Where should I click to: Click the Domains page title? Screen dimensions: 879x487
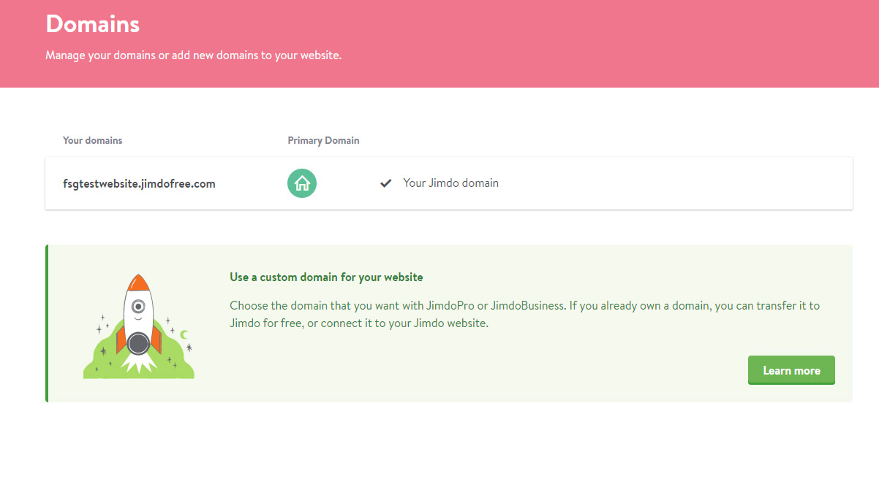(92, 24)
